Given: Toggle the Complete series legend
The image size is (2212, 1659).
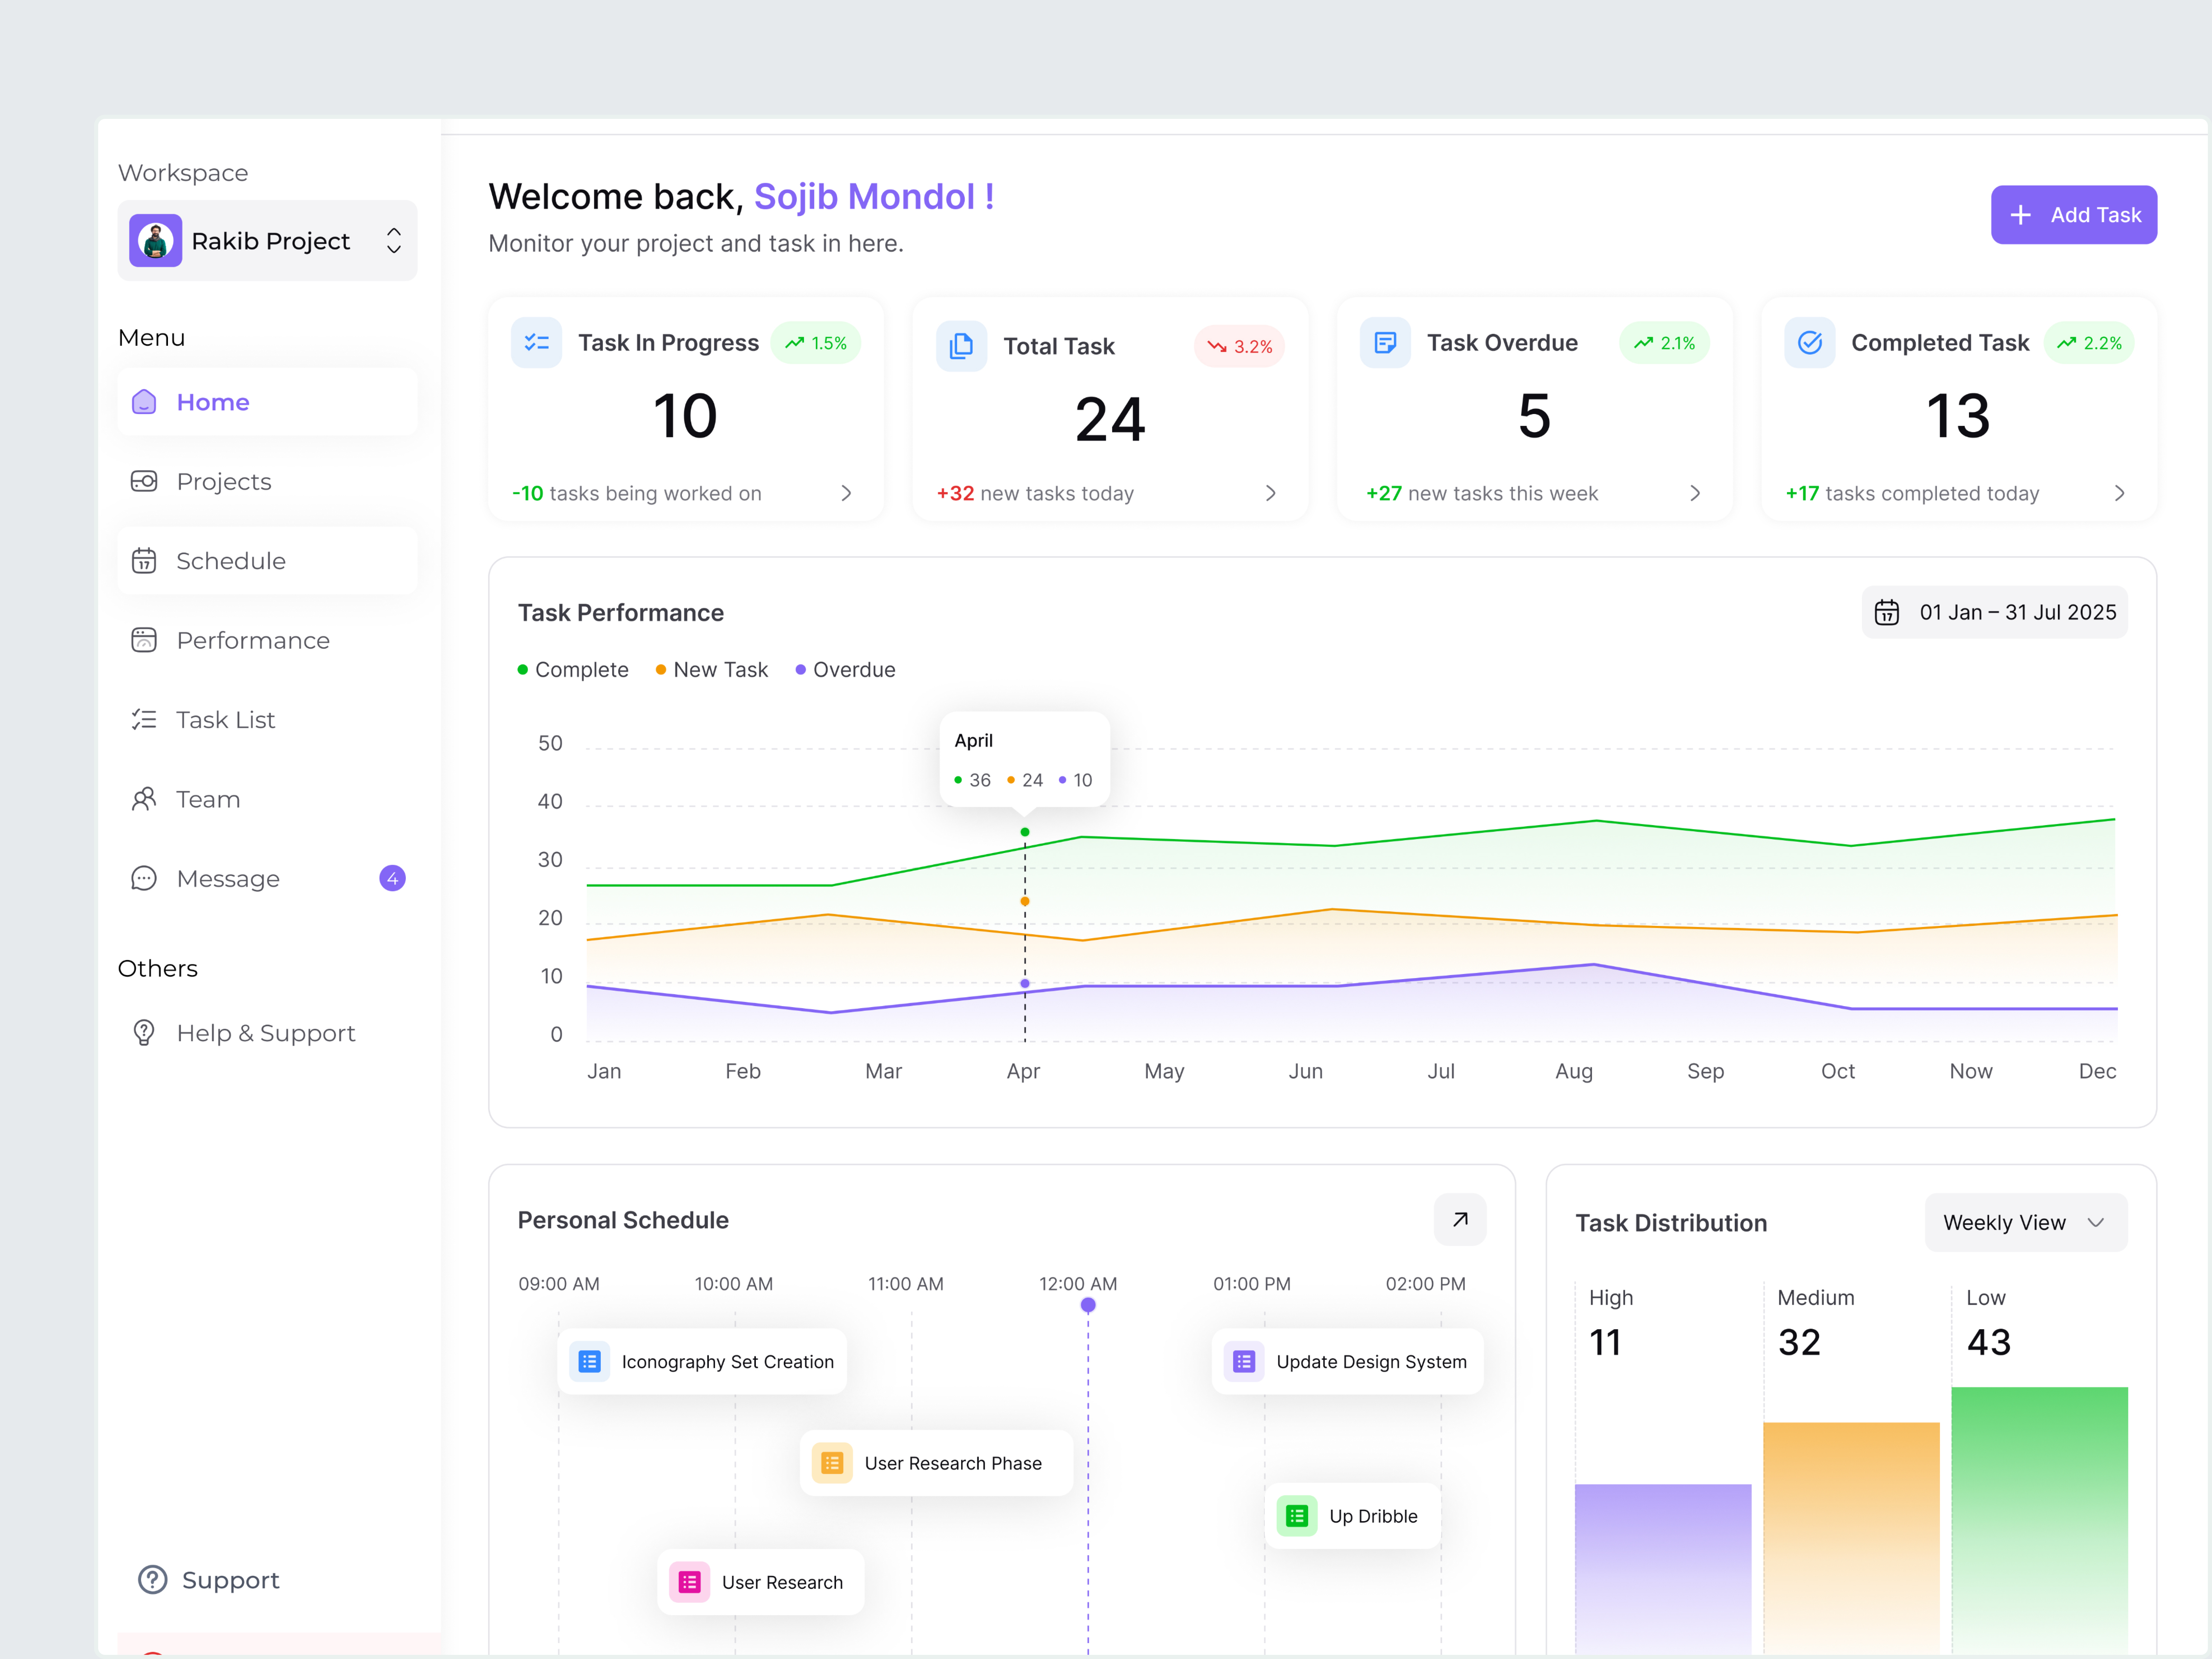Looking at the screenshot, I should point(573,670).
